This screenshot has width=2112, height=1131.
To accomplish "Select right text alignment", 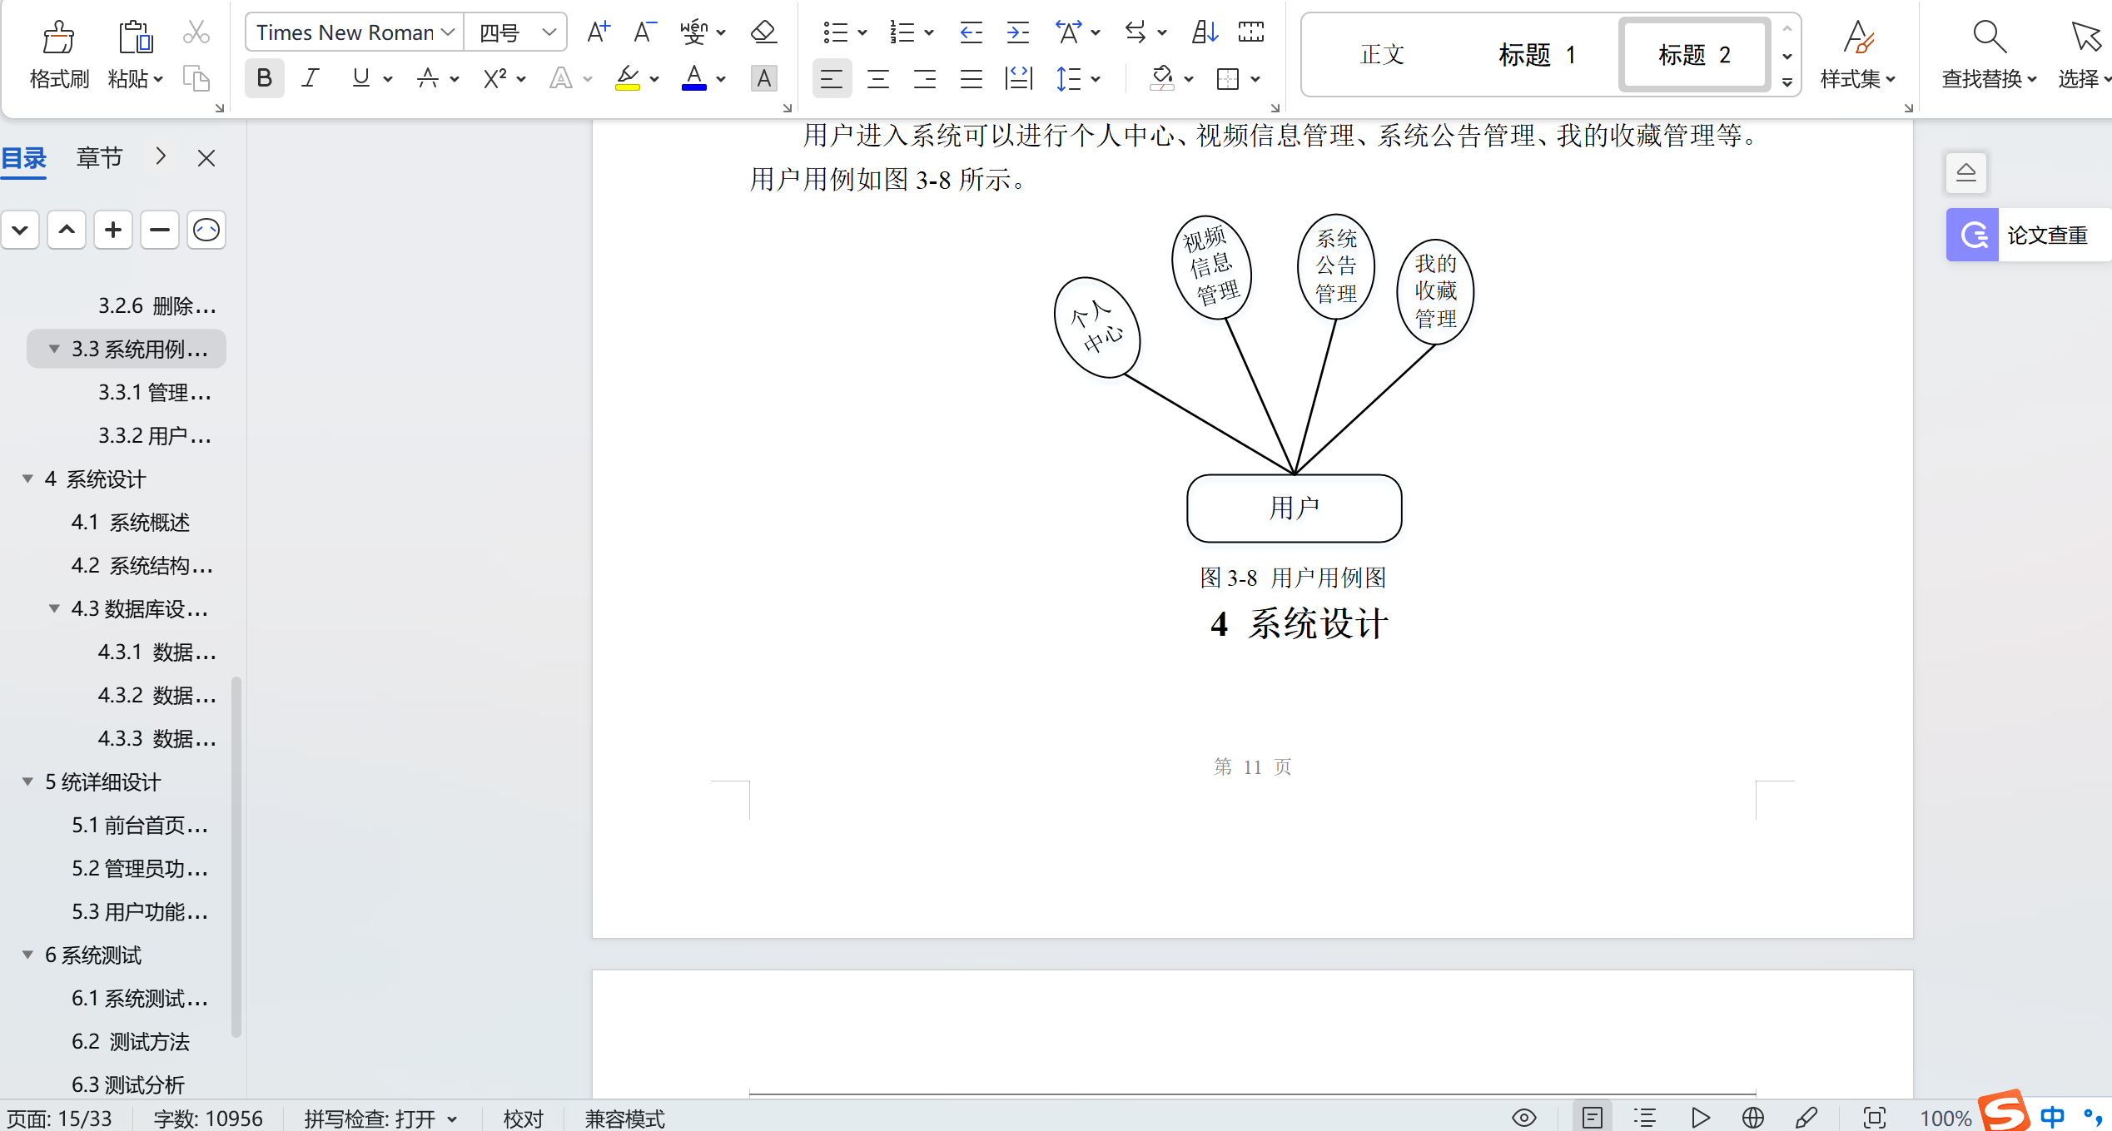I will [925, 79].
